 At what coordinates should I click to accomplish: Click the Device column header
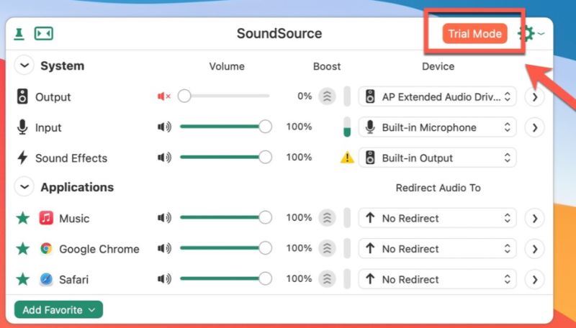click(438, 66)
